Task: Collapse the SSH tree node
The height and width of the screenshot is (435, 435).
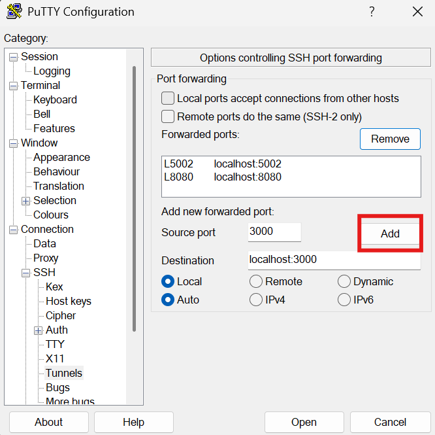Action: click(x=26, y=273)
